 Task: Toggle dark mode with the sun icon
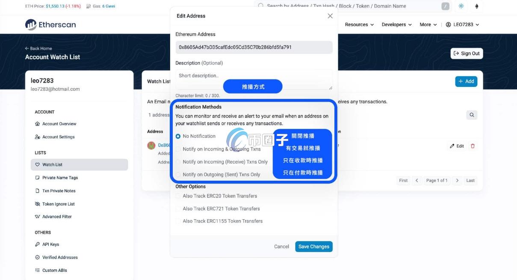[x=461, y=6]
